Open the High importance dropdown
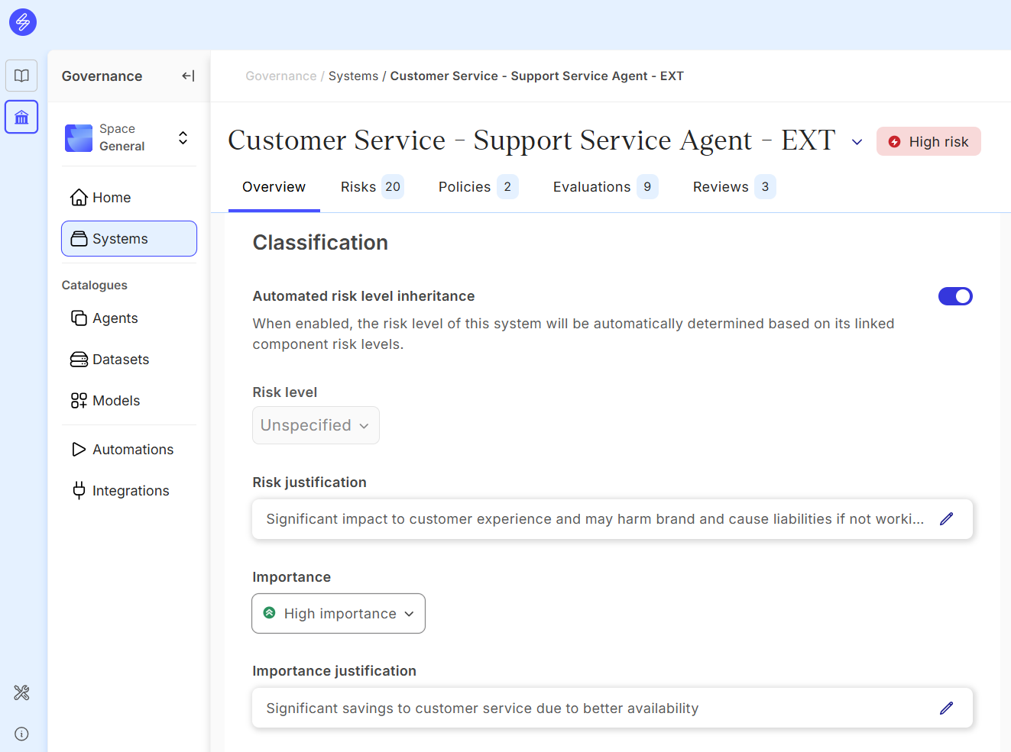Viewport: 1011px width, 752px height. pos(339,614)
